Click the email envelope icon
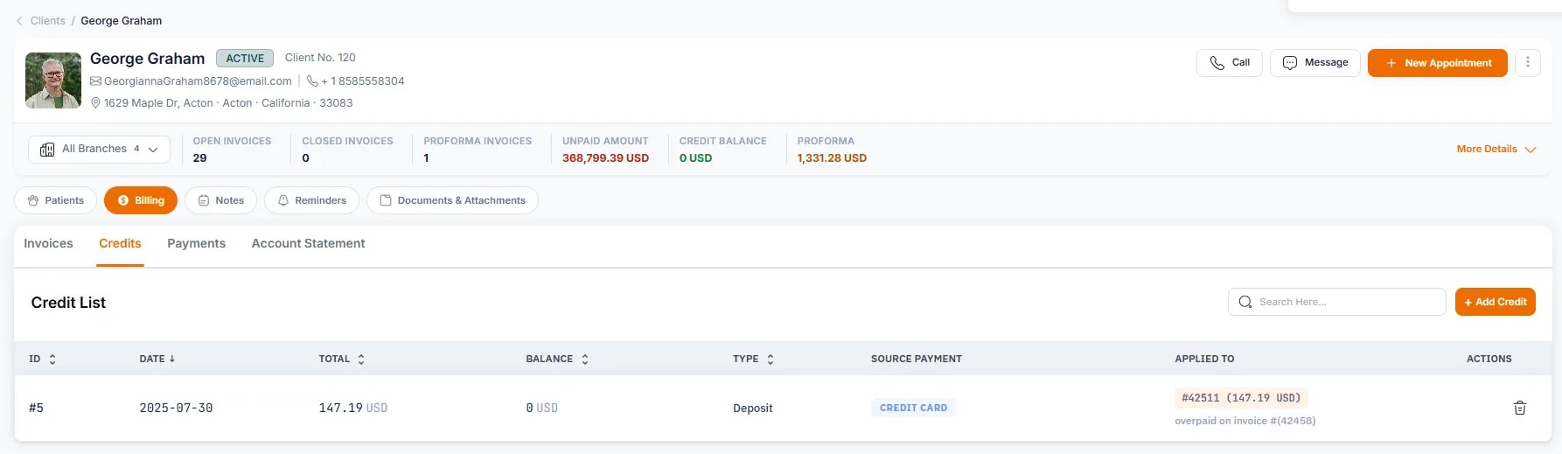The width and height of the screenshot is (1562, 454). 96,81
